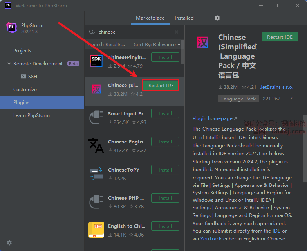Screen dimensions: 307x251
Task: Open the Sort By Relevance dropdown
Action: coord(157,45)
